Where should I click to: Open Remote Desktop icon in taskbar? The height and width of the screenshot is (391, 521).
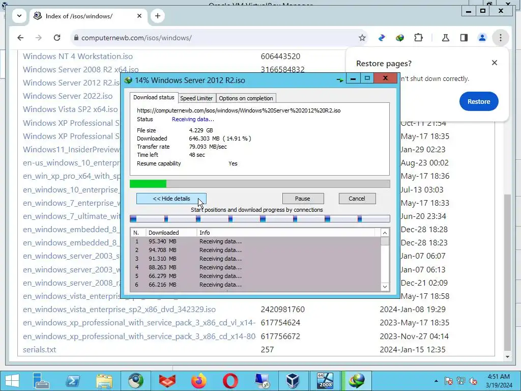[x=262, y=381]
